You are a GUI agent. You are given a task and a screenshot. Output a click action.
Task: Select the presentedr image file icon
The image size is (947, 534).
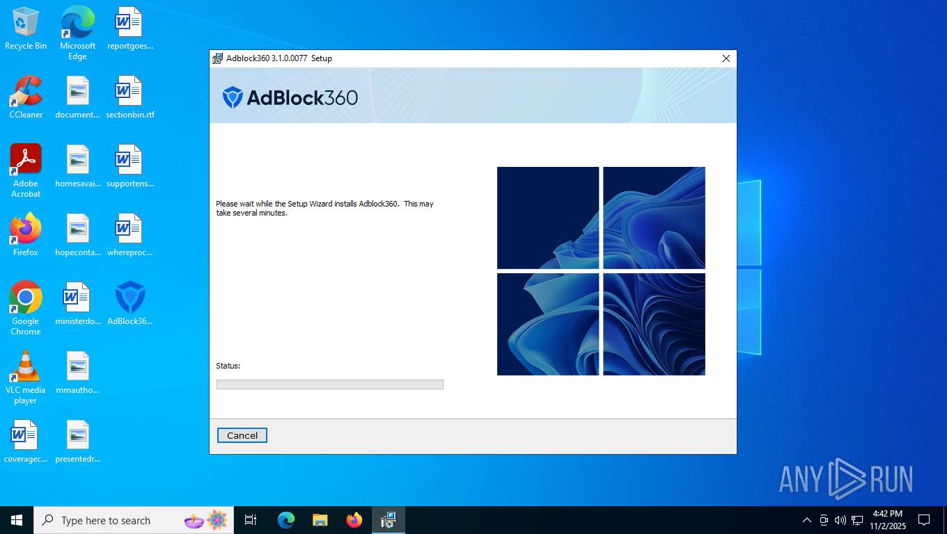(77, 442)
